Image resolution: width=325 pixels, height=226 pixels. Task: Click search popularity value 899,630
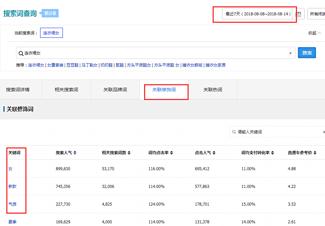[63, 169]
